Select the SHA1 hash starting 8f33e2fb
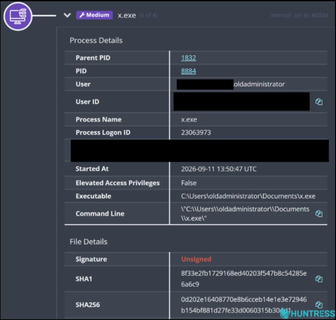The image size is (336, 320). (244, 279)
